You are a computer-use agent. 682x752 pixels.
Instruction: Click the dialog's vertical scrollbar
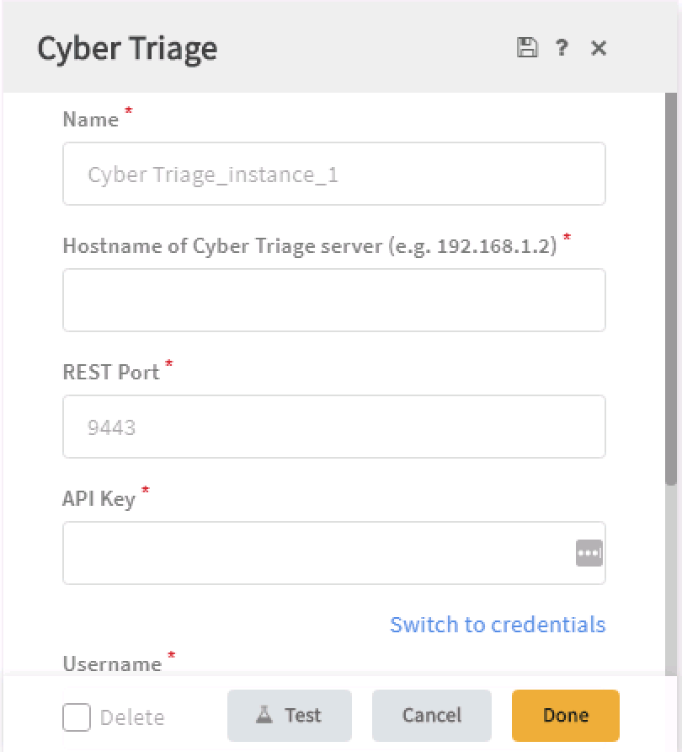coord(670,290)
